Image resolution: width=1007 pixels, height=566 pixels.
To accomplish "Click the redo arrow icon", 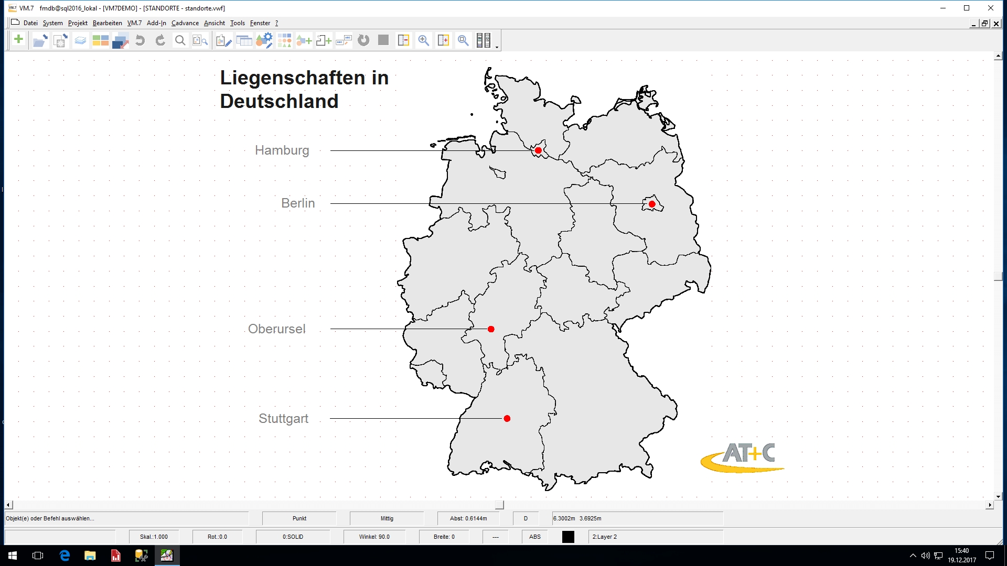I will (x=160, y=40).
